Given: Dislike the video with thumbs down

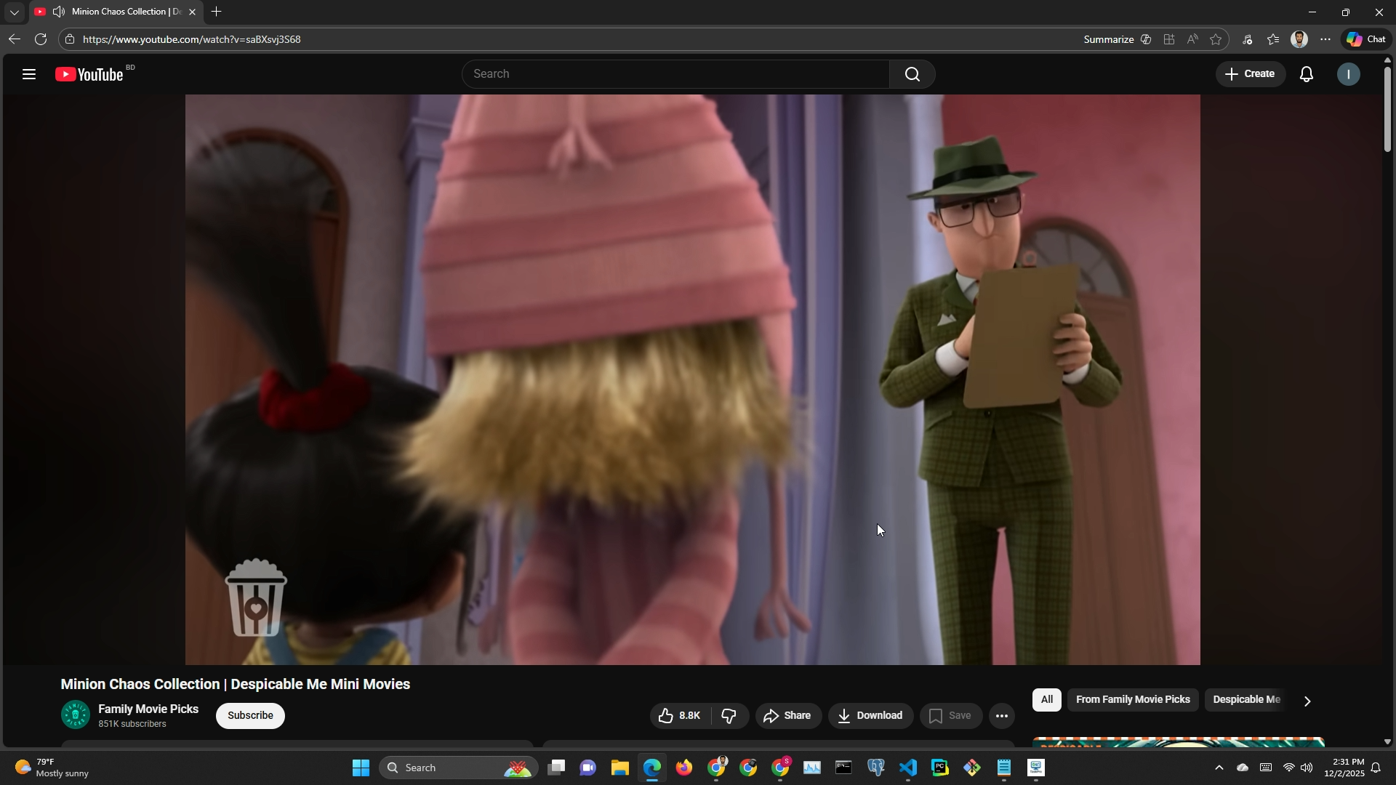Looking at the screenshot, I should point(729,717).
